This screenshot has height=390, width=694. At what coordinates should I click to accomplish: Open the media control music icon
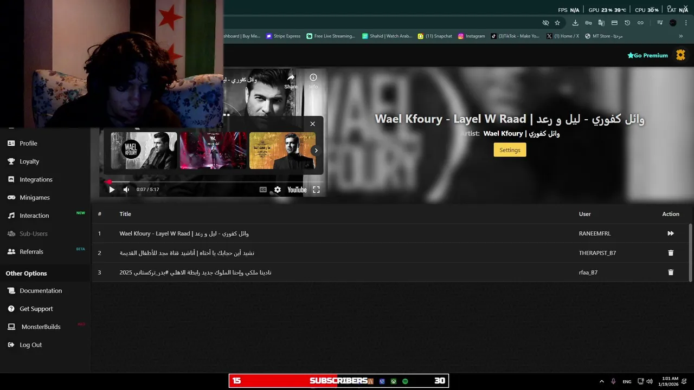[660, 23]
